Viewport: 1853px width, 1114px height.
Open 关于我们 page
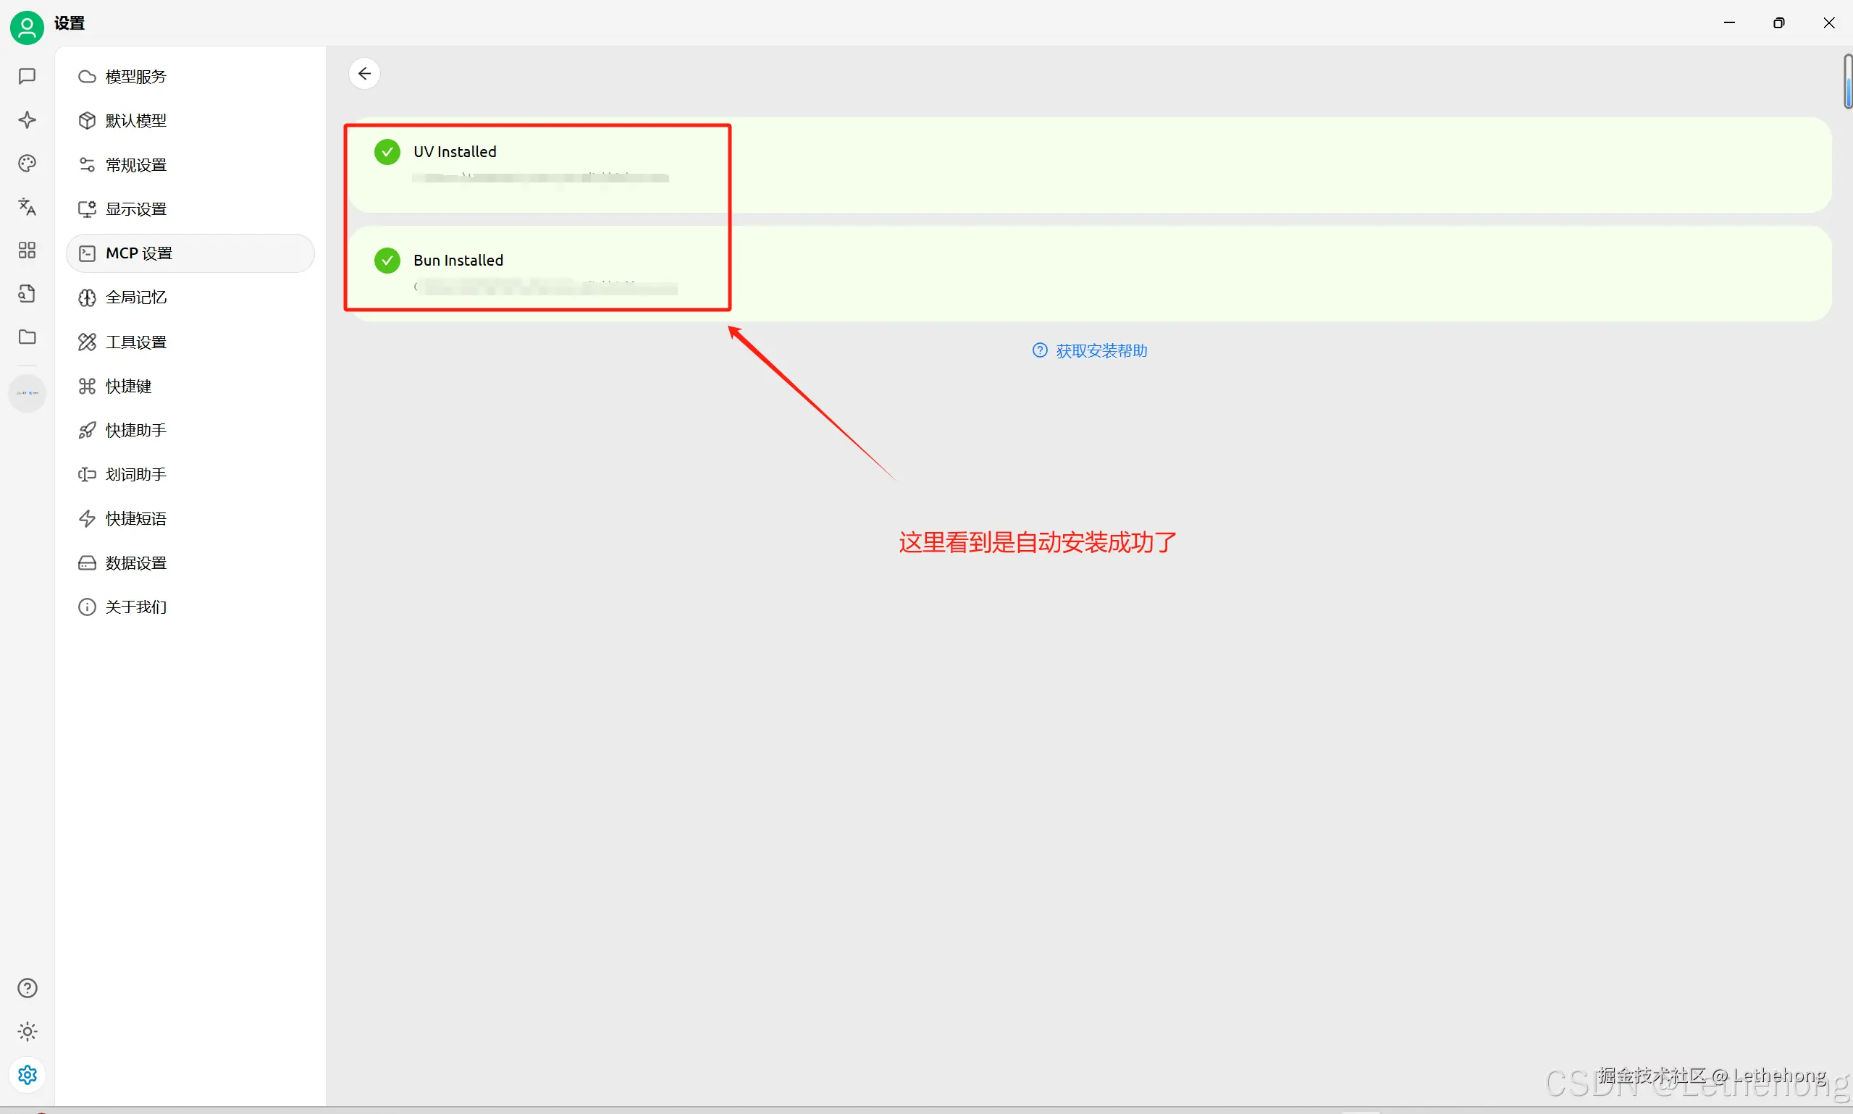coord(135,607)
